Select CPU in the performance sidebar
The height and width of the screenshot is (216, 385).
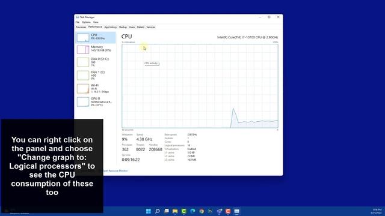[x=96, y=37]
